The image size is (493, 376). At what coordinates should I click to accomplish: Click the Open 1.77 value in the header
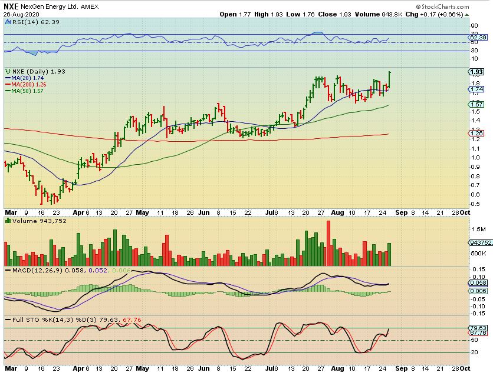(x=235, y=15)
